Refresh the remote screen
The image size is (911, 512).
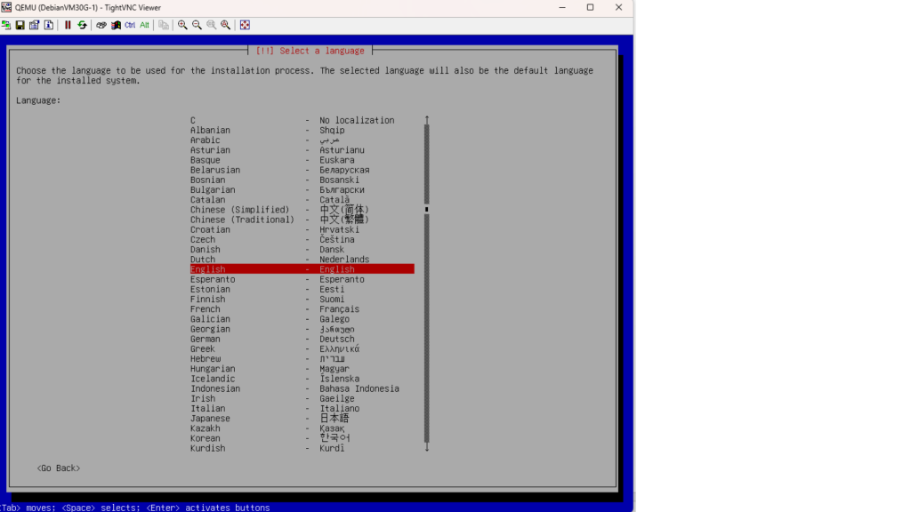(x=82, y=25)
